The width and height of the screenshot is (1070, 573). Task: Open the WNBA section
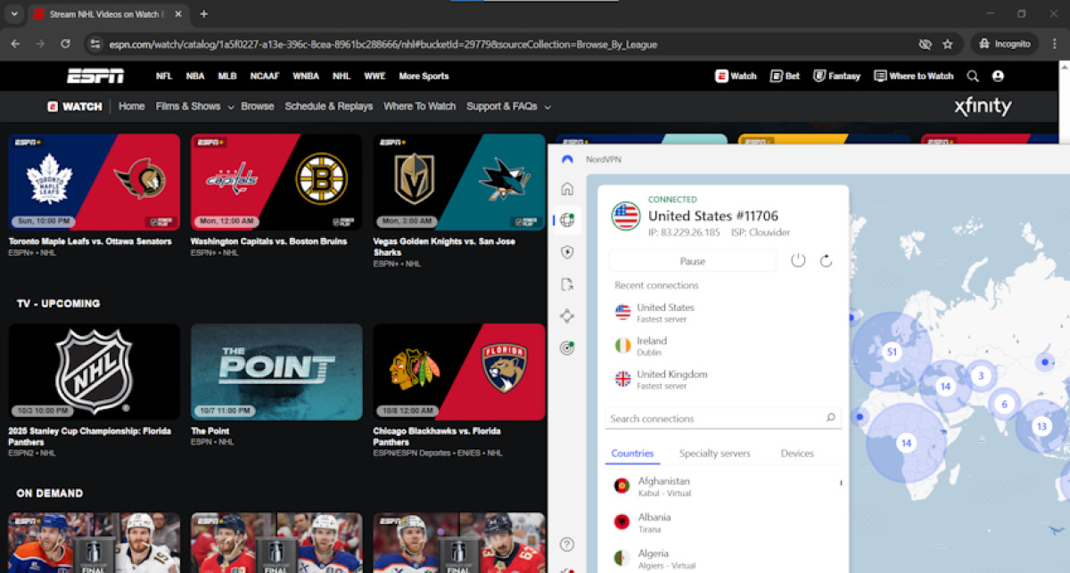tap(306, 76)
